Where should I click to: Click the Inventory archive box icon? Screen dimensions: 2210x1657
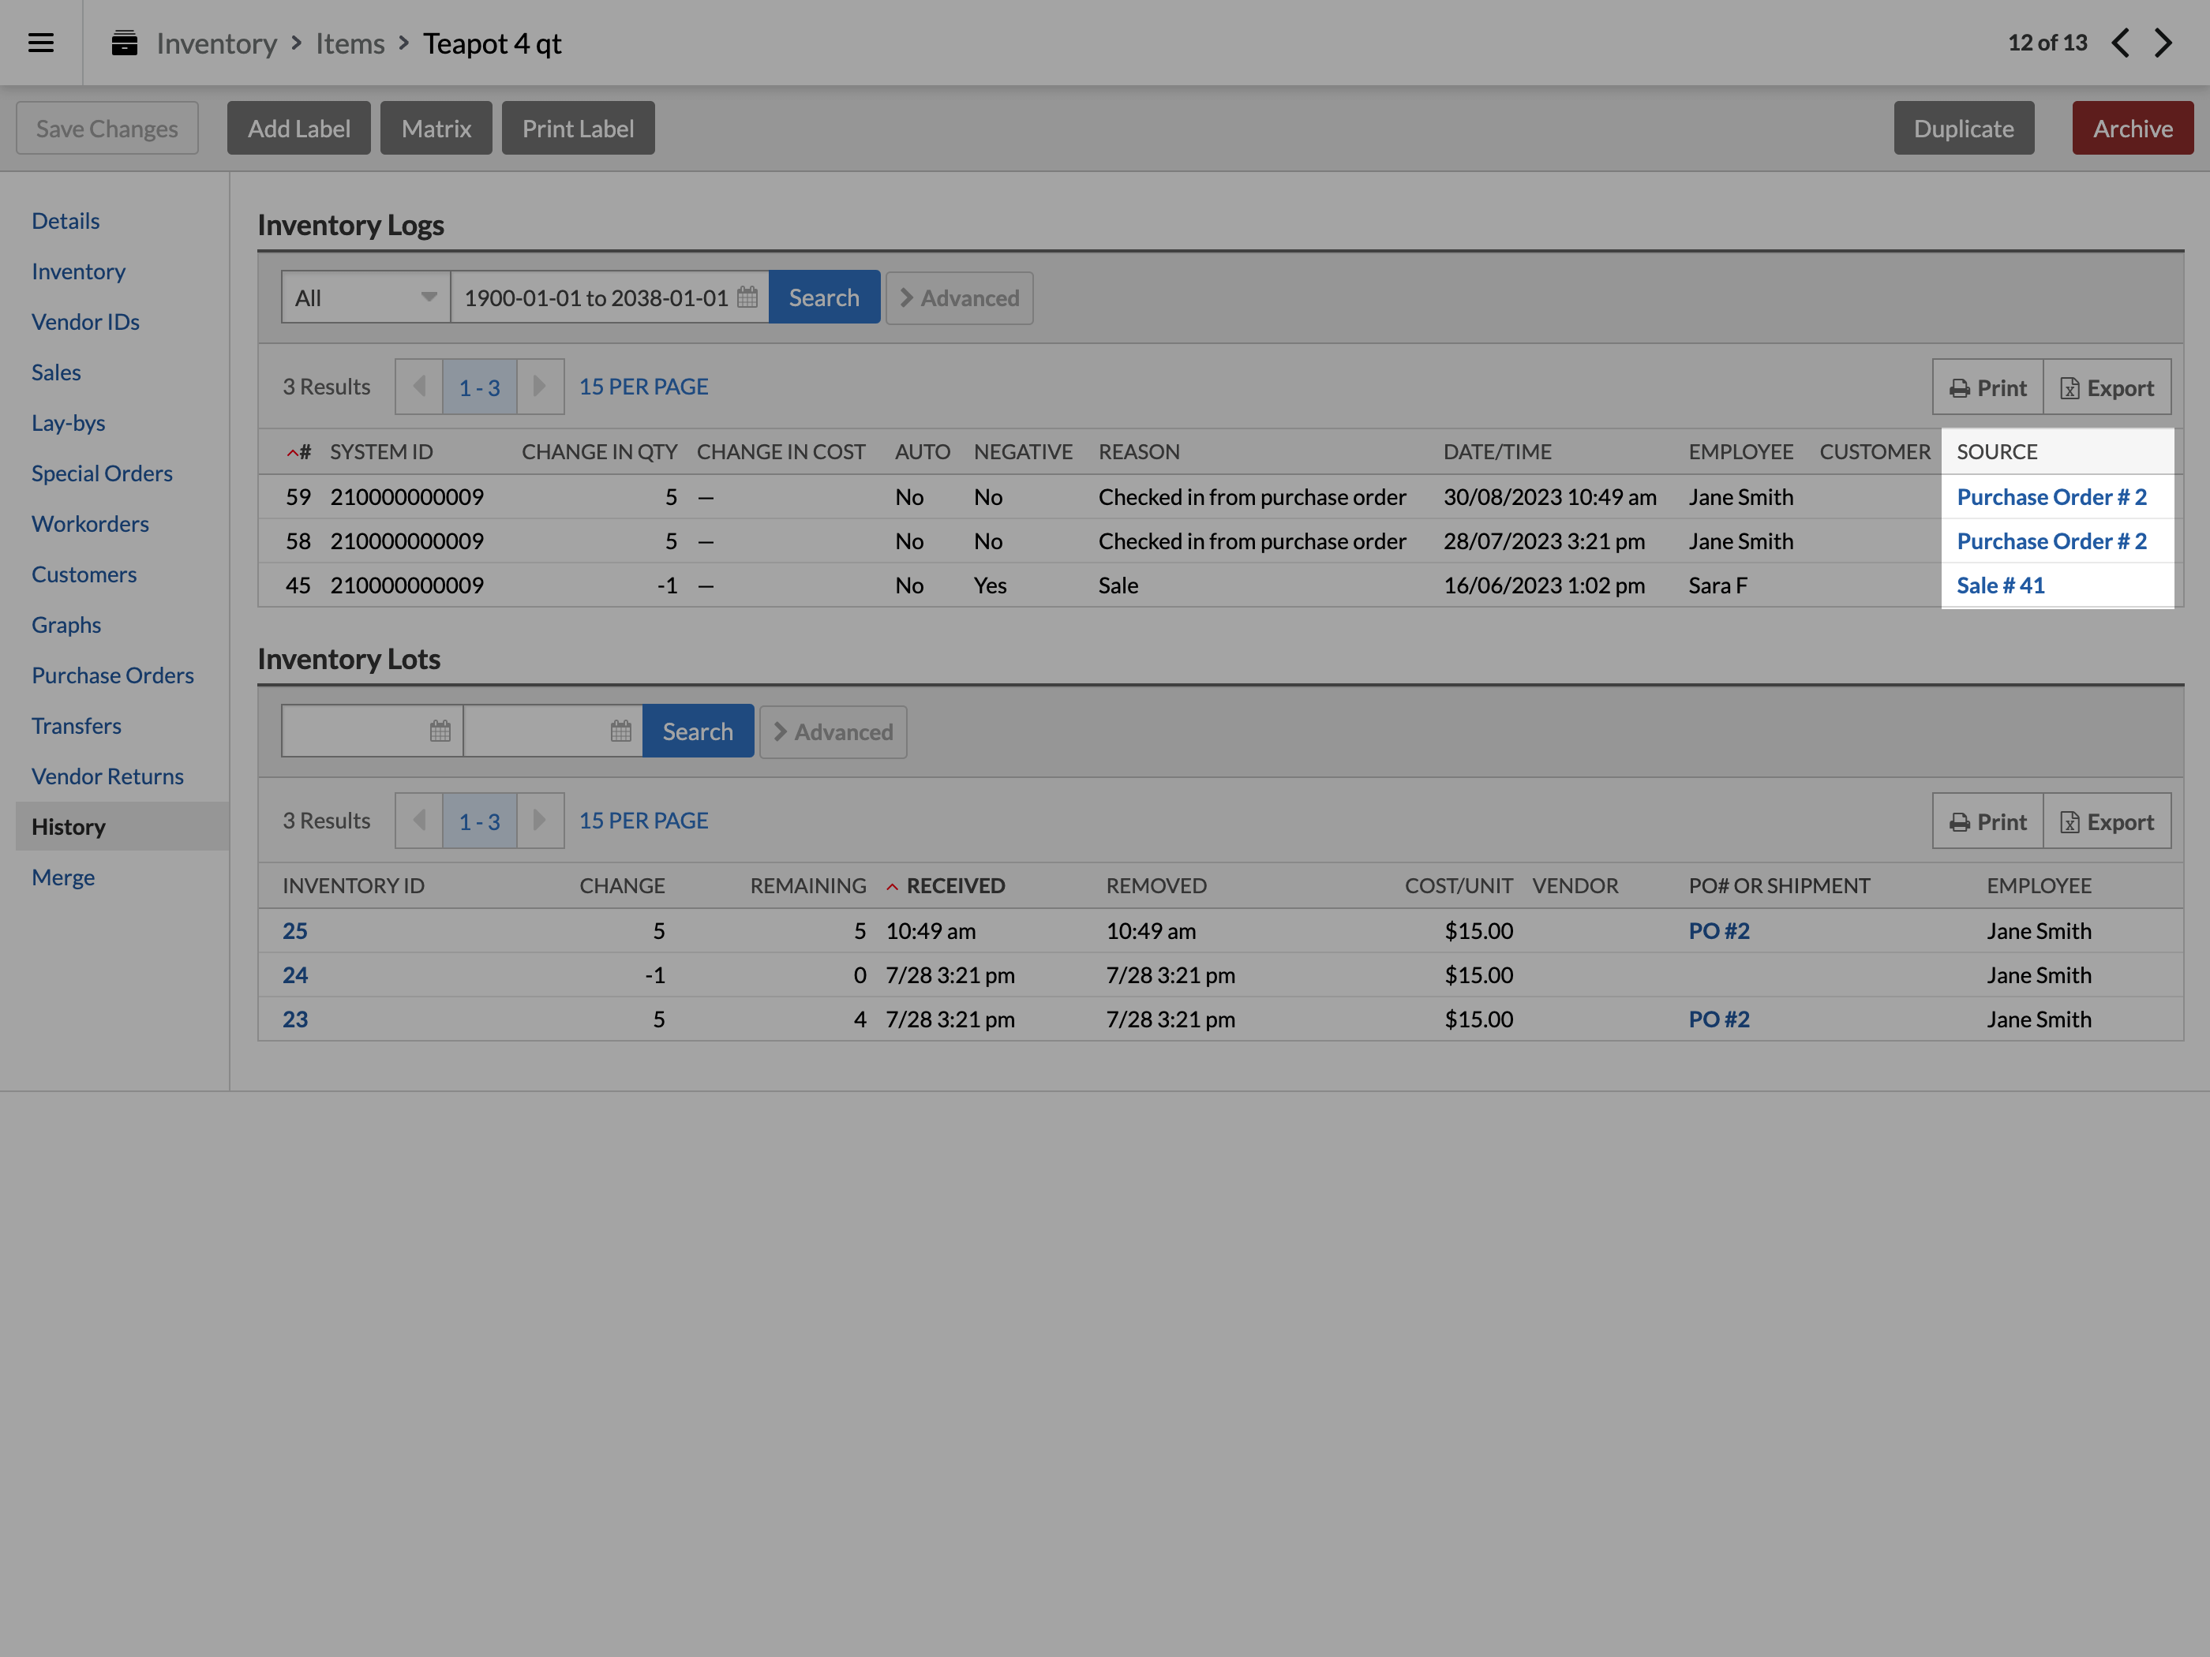124,43
